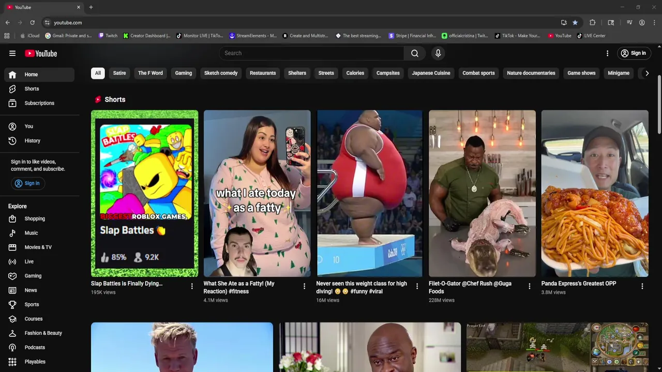Open more options for What She Ate short
662x372 pixels.
click(304, 286)
